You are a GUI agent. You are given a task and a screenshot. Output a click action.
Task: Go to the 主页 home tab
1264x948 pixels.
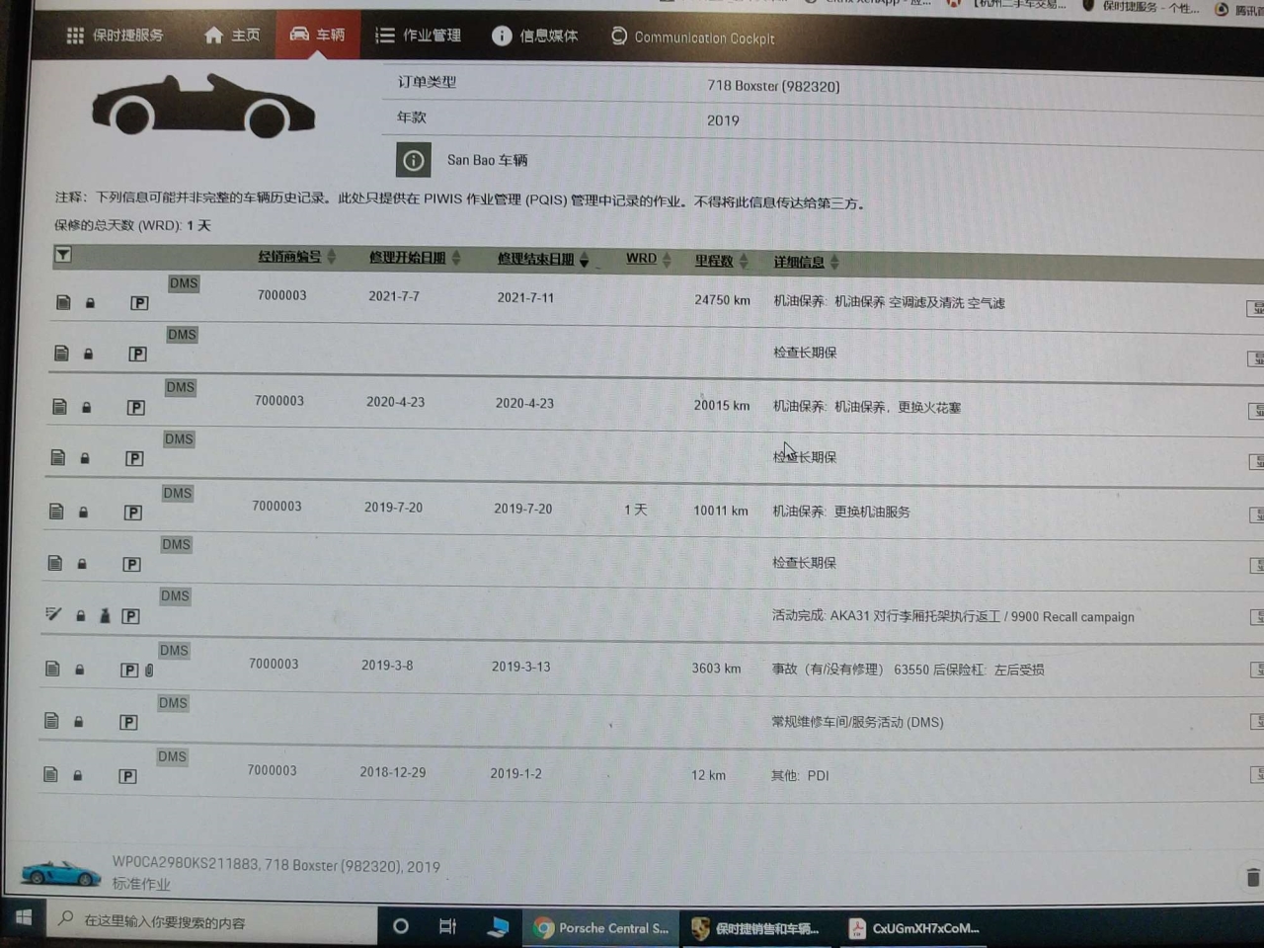click(232, 36)
